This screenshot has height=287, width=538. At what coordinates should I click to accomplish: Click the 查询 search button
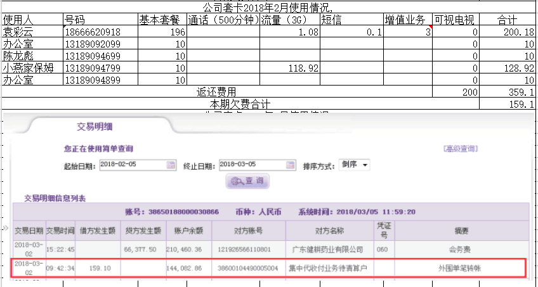coord(248,181)
